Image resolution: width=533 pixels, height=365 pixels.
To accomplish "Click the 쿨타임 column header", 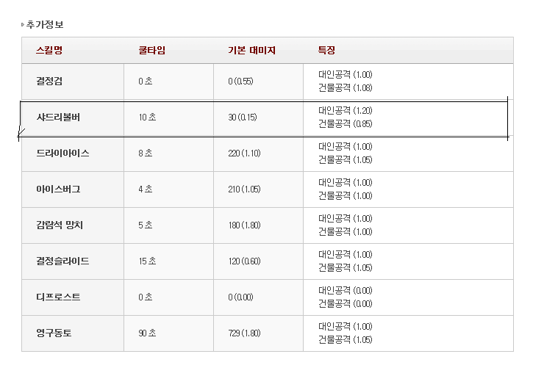I will [x=152, y=50].
